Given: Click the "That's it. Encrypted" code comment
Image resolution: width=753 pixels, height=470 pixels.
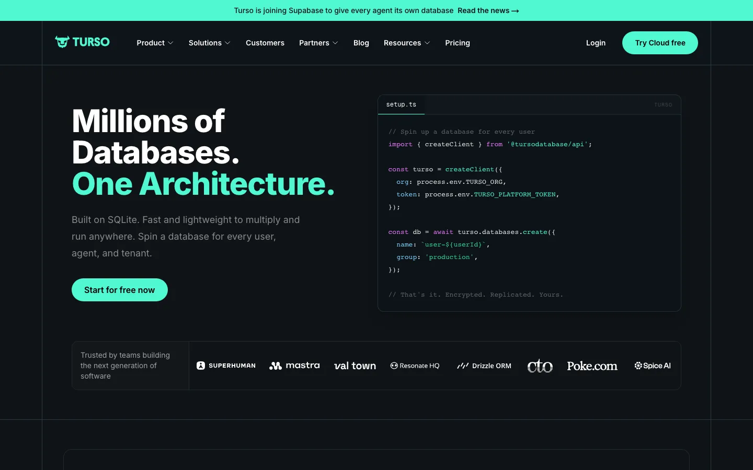Looking at the screenshot, I should click(476, 295).
